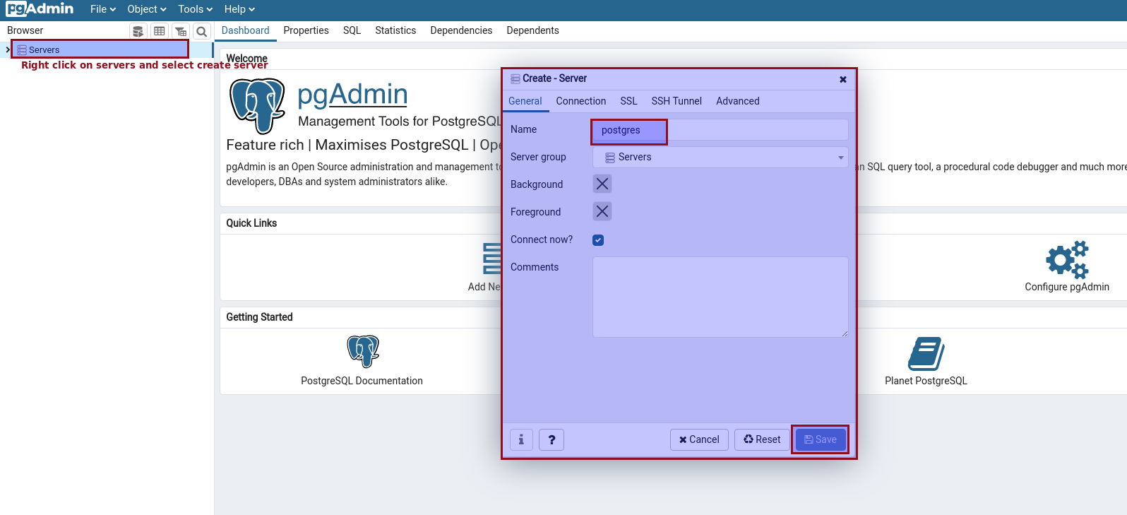Close the Create - Server dialog
Image resolution: width=1127 pixels, height=515 pixels.
[x=843, y=79]
